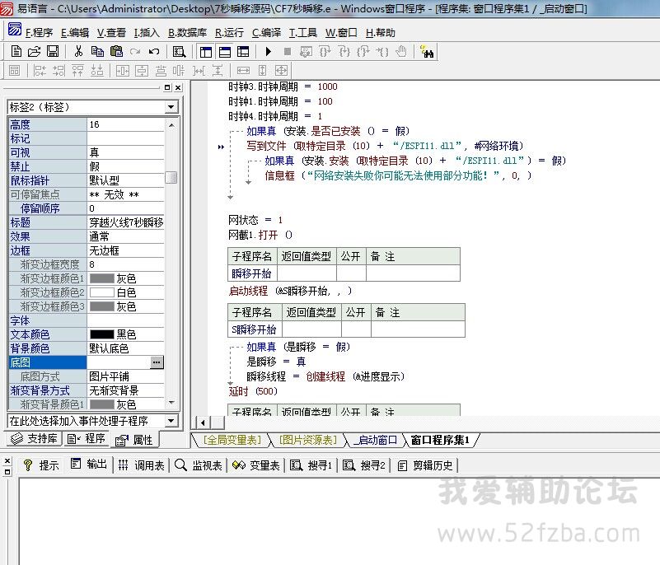Viewport: 660px width, 565px height.
Task: Switch to the 支持库 panel tab
Action: point(33,439)
